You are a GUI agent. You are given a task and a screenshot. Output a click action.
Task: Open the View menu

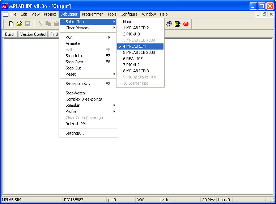pos(35,14)
